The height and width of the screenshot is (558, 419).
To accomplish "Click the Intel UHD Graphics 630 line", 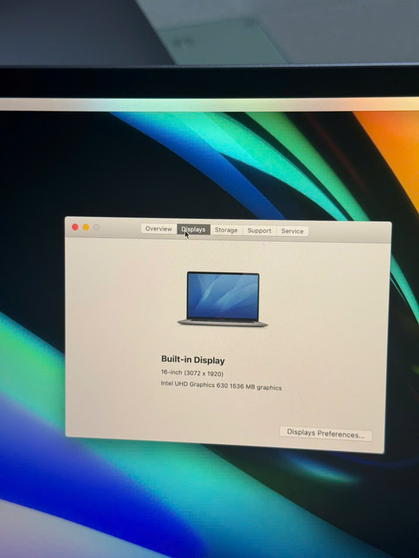I will coord(221,386).
